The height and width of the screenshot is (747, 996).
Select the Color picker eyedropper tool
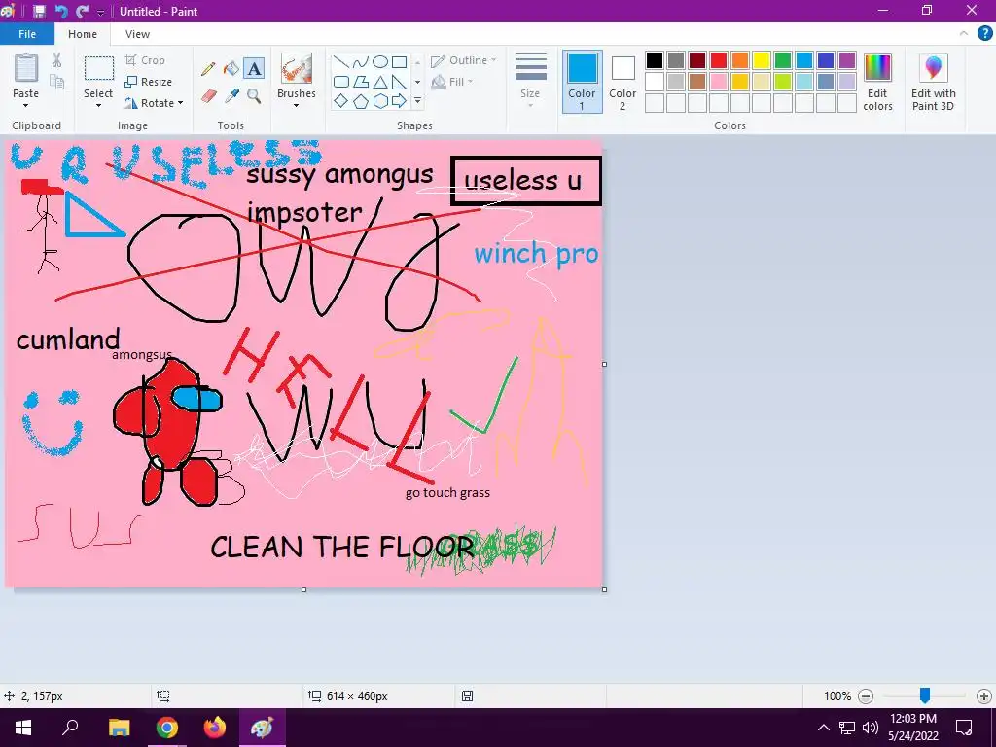pos(231,96)
